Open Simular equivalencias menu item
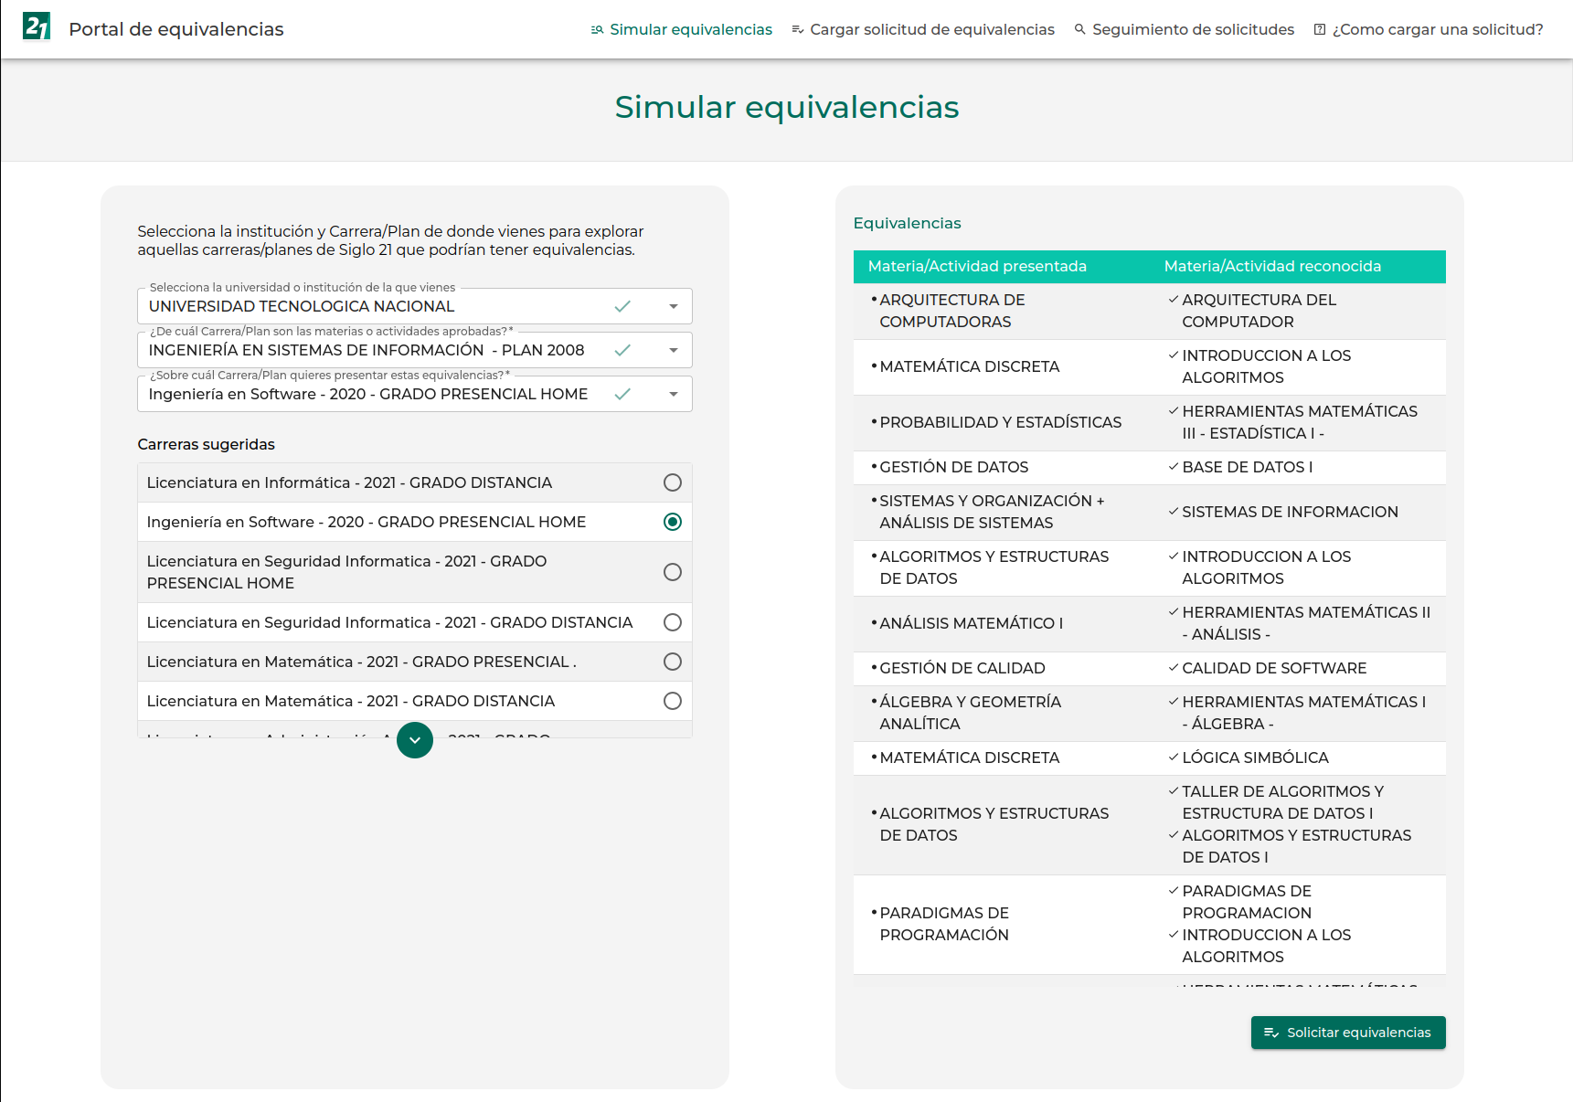1573x1102 pixels. pos(682,29)
